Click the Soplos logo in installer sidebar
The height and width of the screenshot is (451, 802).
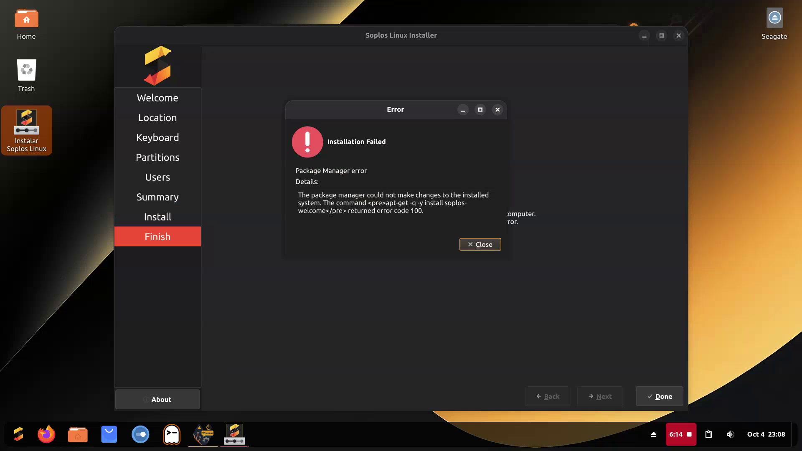157,66
